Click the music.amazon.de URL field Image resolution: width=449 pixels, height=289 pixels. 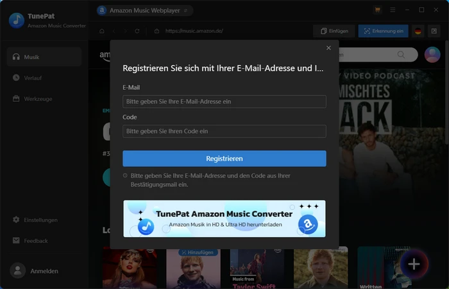click(x=194, y=31)
